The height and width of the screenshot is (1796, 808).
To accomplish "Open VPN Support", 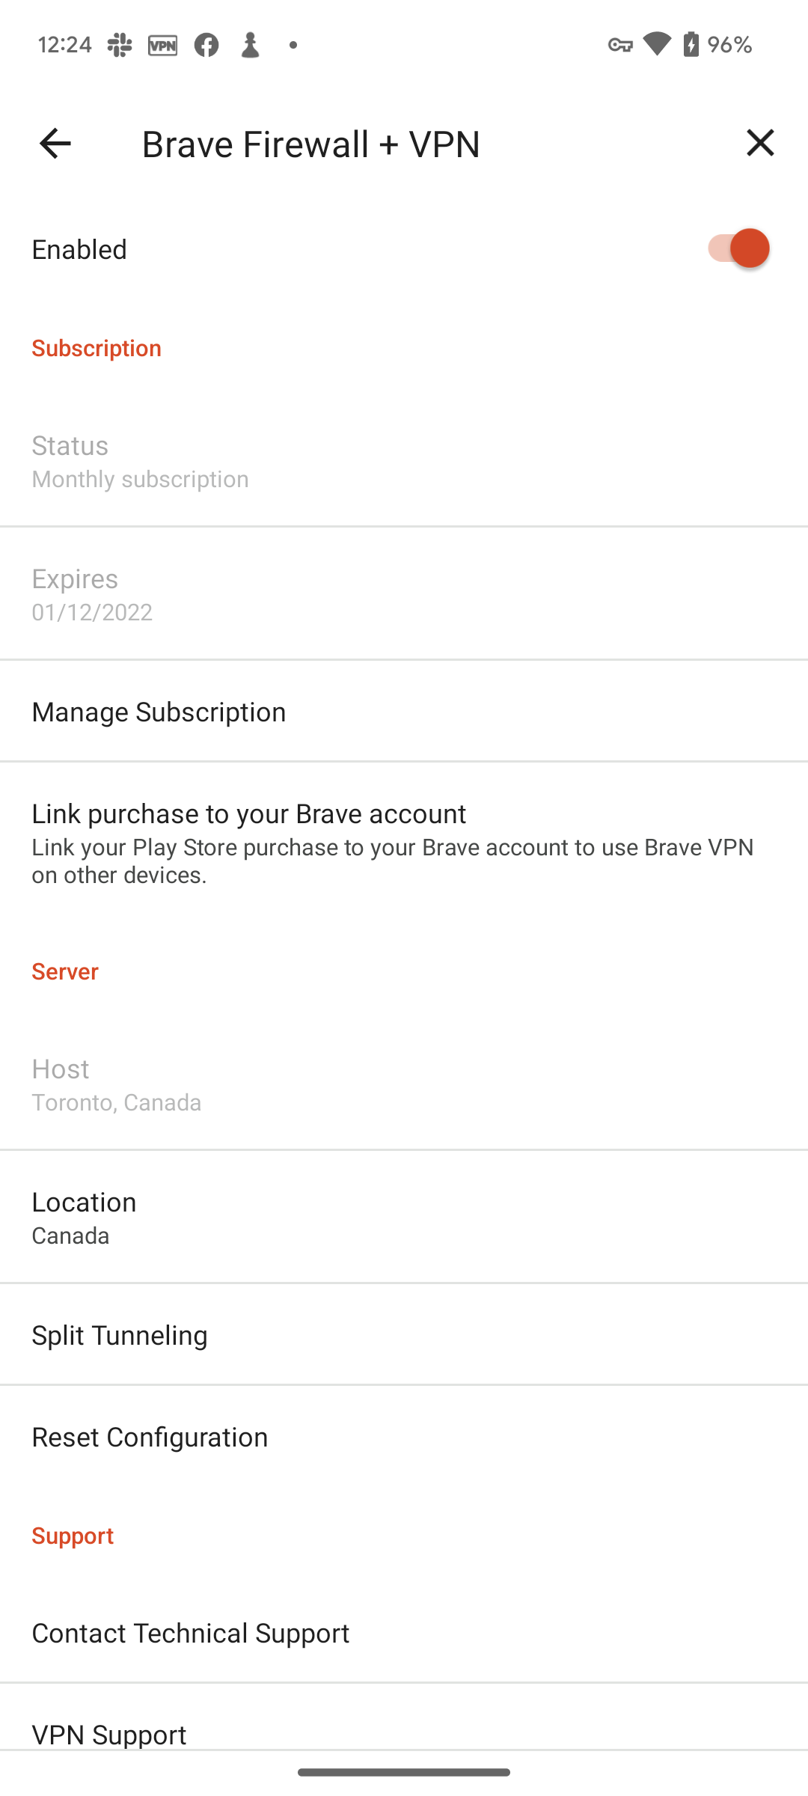I will point(404,1735).
